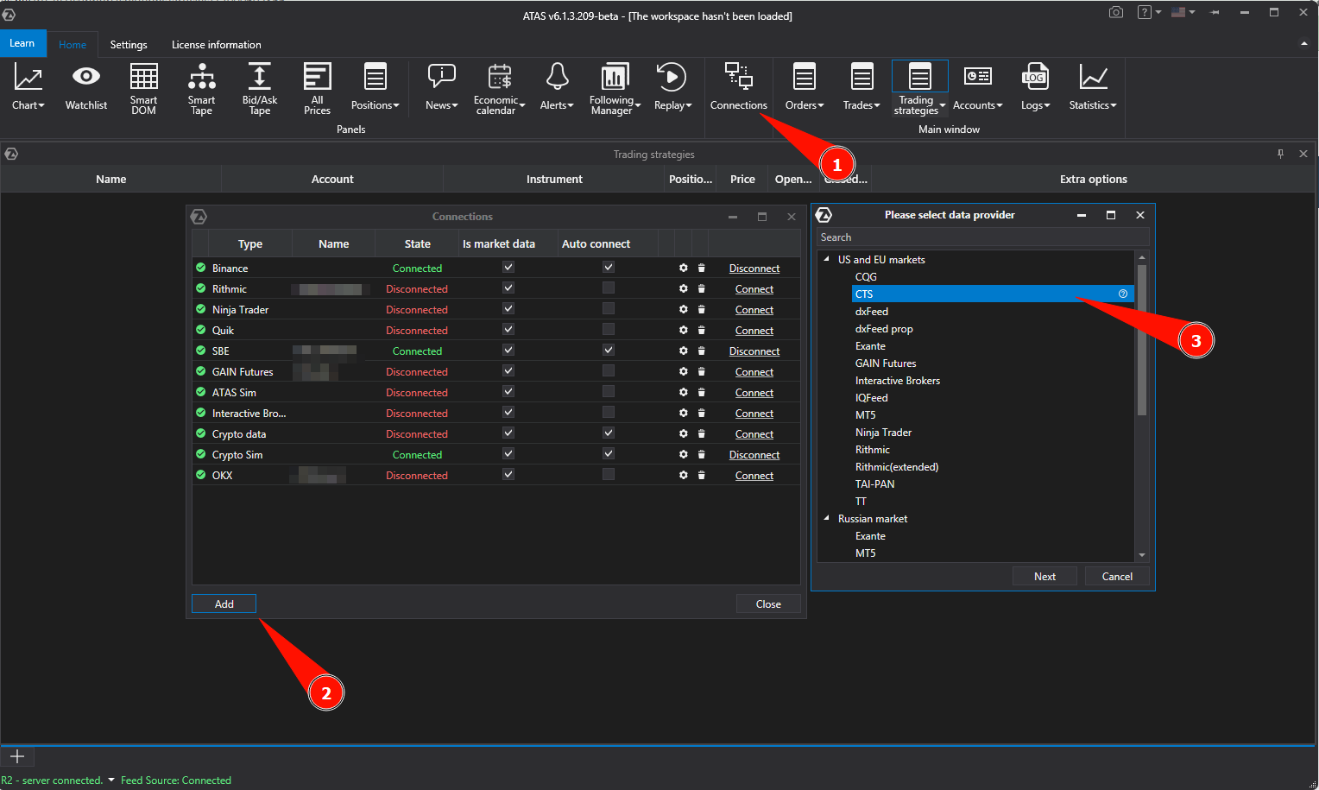Click Add in Connections window
This screenshot has width=1319, height=790.
coord(224,604)
